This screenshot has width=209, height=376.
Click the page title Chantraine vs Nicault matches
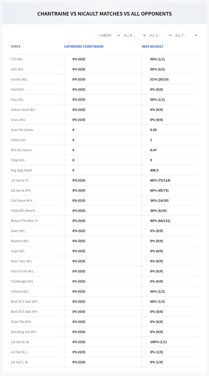point(104,14)
